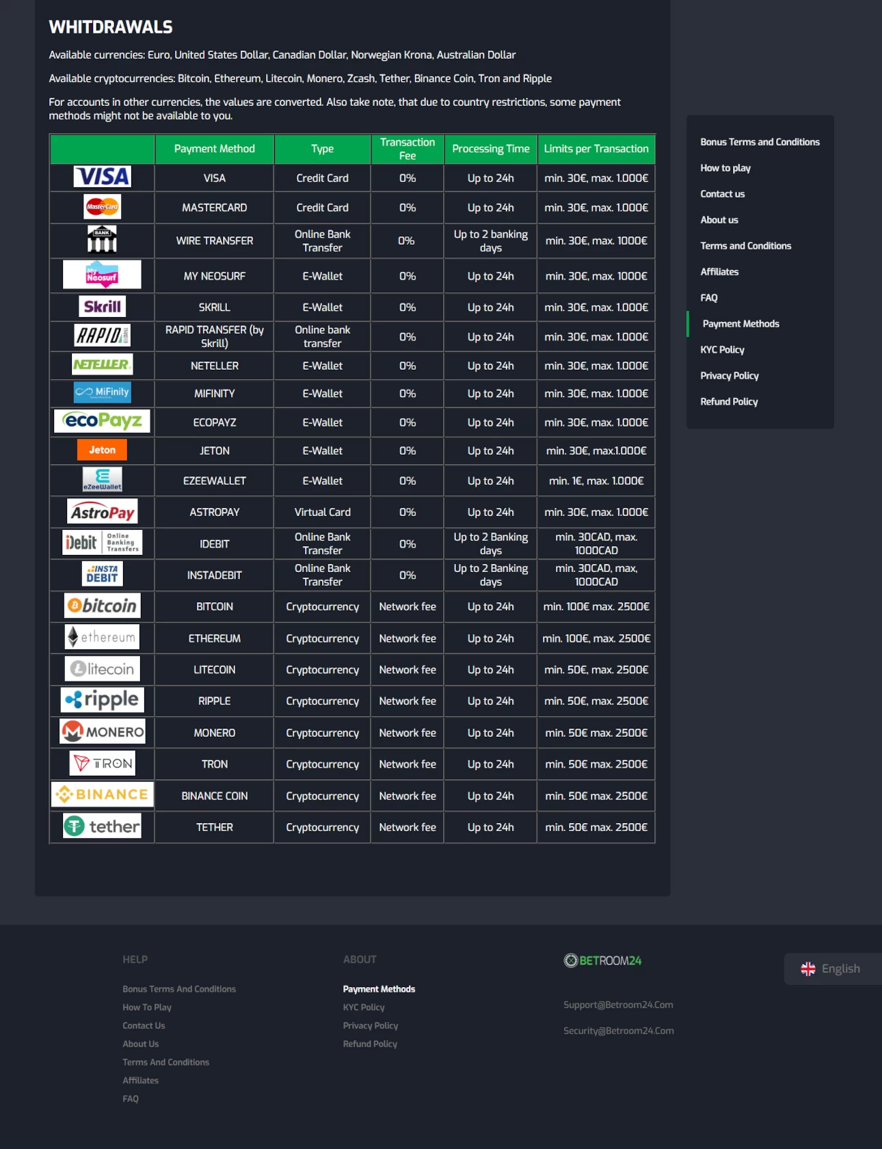
Task: Click the Betroom24 footer logo
Action: tap(602, 960)
